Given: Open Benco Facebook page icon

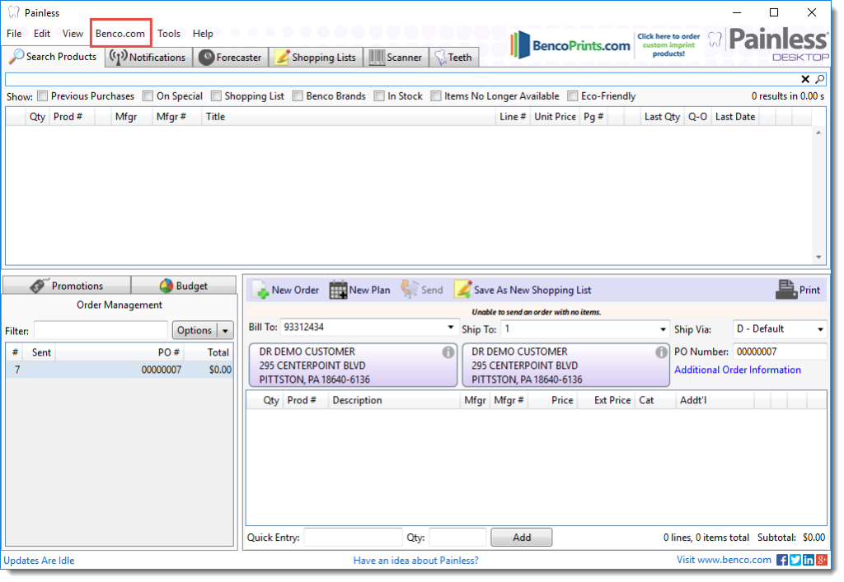Looking at the screenshot, I should (781, 561).
